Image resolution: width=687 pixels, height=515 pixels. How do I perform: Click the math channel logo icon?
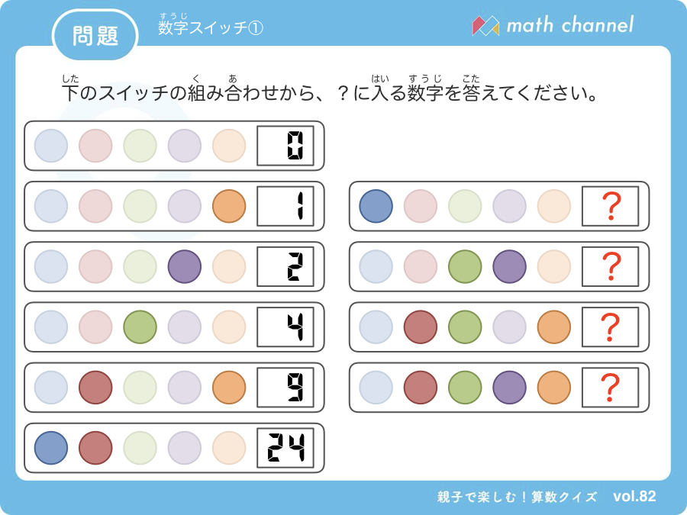click(x=485, y=26)
